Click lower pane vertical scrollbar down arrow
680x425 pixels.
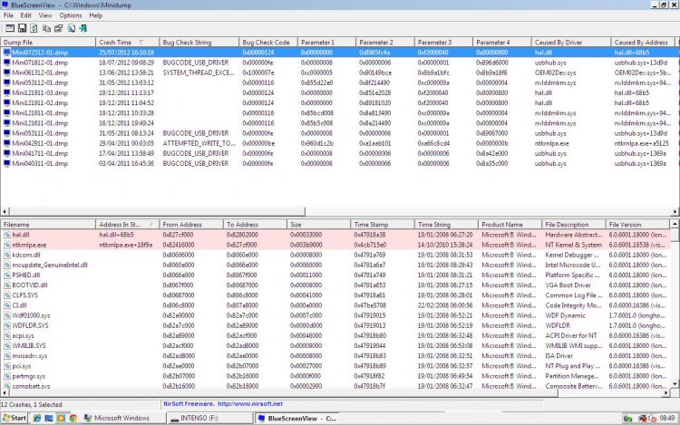tap(675, 384)
